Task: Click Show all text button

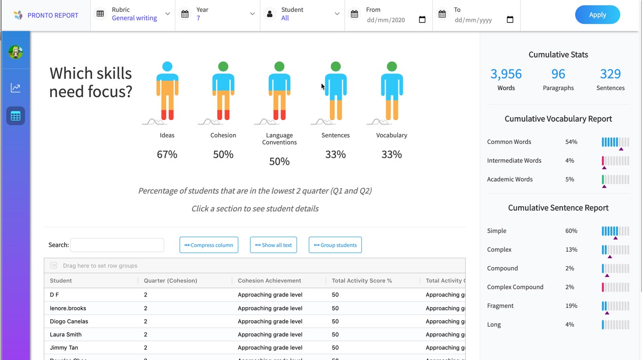Action: (274, 245)
